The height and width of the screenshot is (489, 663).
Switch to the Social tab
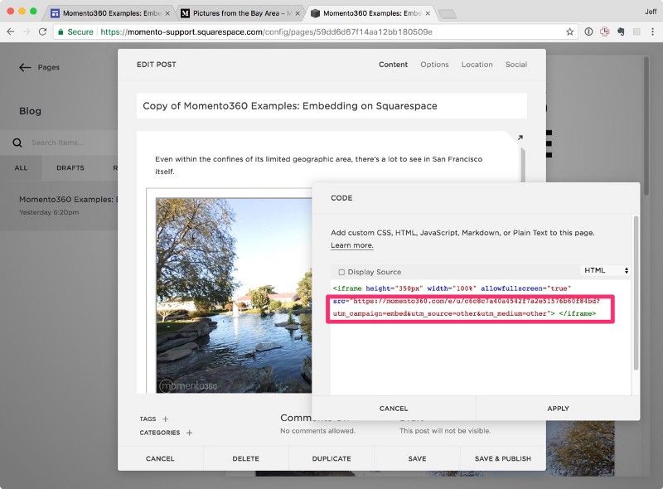[516, 65]
